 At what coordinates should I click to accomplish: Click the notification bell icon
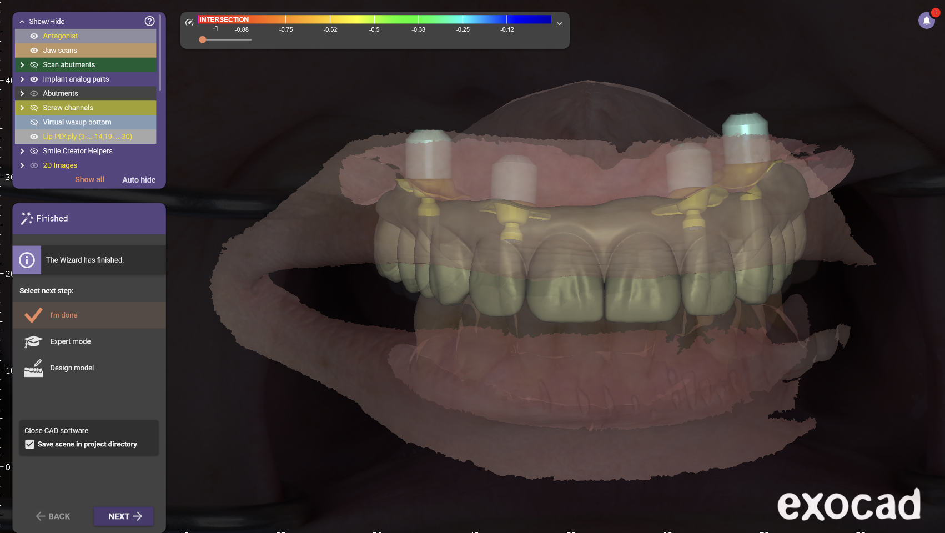point(926,21)
